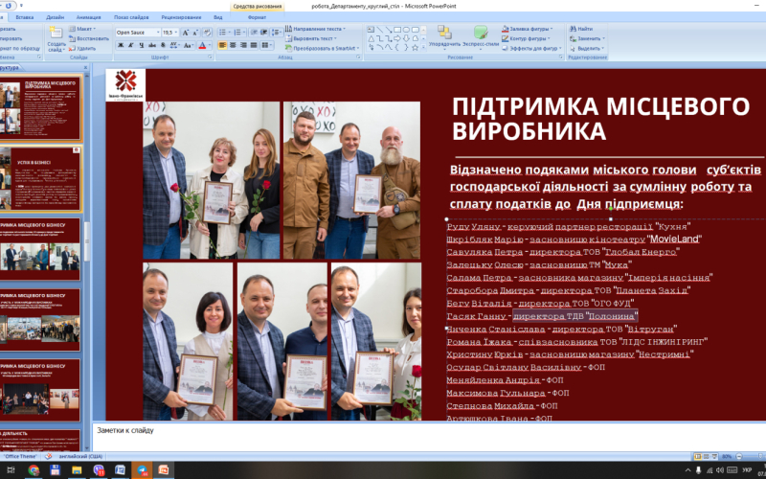
Task: Align text to the left
Action: click(x=222, y=45)
